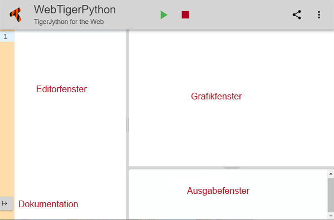Open the share icon in the header
Image resolution: width=334 pixels, height=220 pixels.
297,15
